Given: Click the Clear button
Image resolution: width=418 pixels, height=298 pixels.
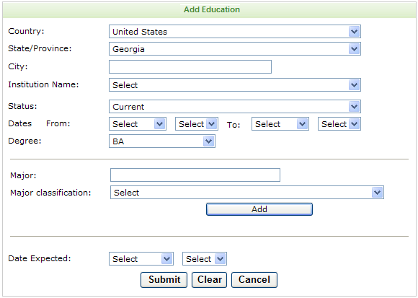Looking at the screenshot, I should (209, 280).
